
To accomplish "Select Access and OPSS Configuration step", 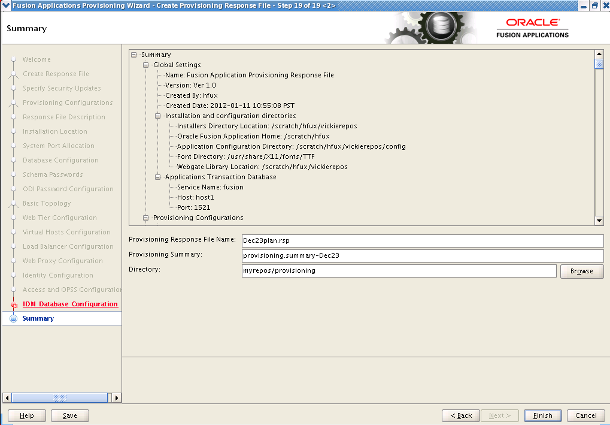I will click(x=72, y=290).
